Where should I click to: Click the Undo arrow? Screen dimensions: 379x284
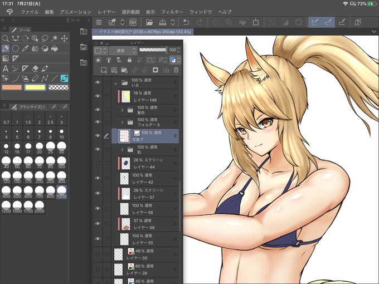186,22
